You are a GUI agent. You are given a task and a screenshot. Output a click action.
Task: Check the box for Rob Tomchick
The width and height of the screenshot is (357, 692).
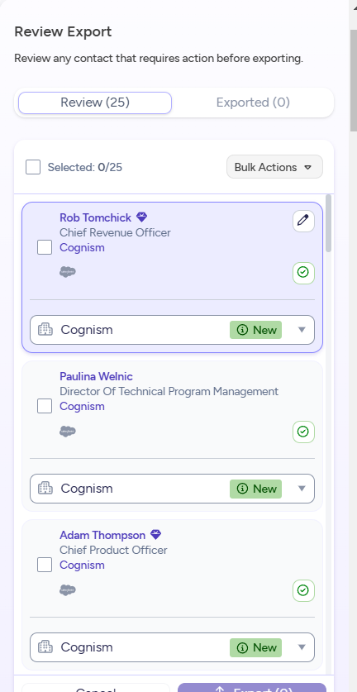(45, 247)
